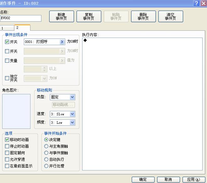Click the 角色图片 graphic preview box
The width and height of the screenshot is (207, 183).
(16, 111)
